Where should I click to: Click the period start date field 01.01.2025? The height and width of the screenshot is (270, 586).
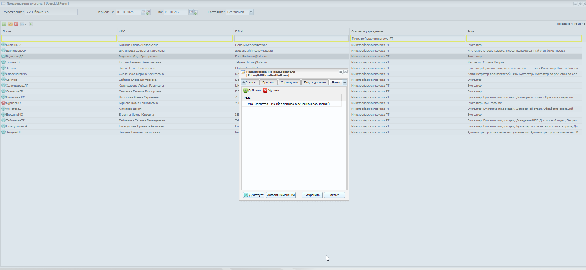[x=129, y=12]
